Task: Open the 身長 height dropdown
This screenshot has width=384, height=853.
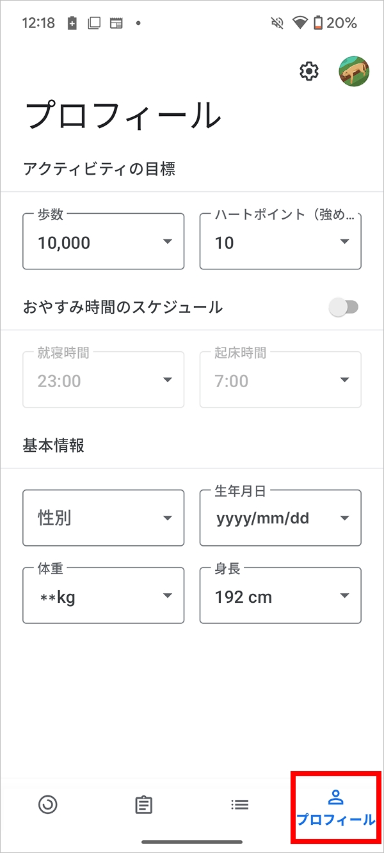Action: (280, 596)
